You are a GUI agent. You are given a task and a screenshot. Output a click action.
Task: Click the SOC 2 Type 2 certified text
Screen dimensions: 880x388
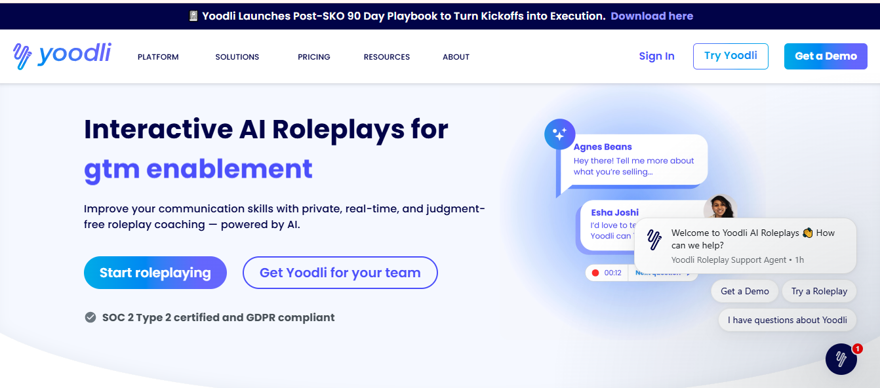coord(218,317)
